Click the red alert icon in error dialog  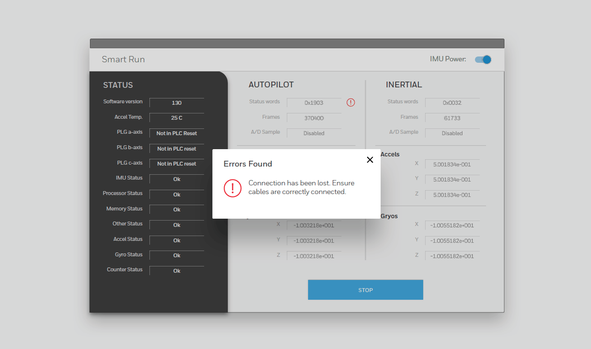click(233, 187)
